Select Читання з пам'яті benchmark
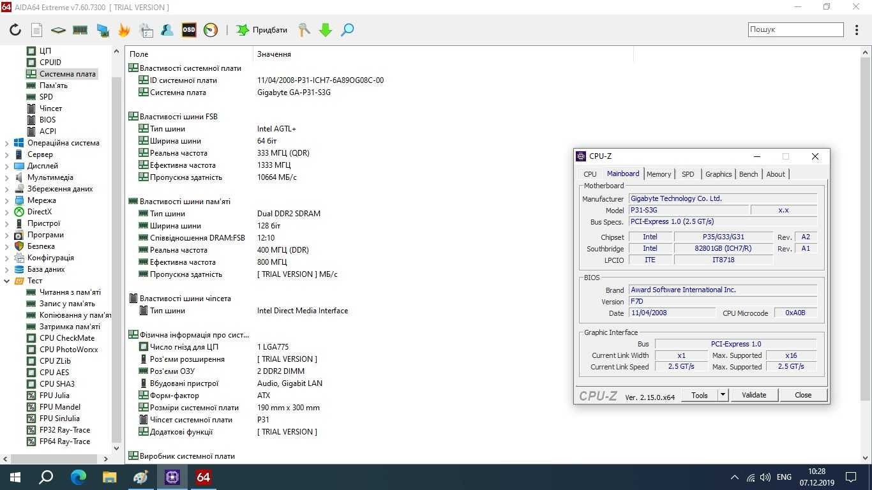The height and width of the screenshot is (490, 872). click(x=70, y=292)
